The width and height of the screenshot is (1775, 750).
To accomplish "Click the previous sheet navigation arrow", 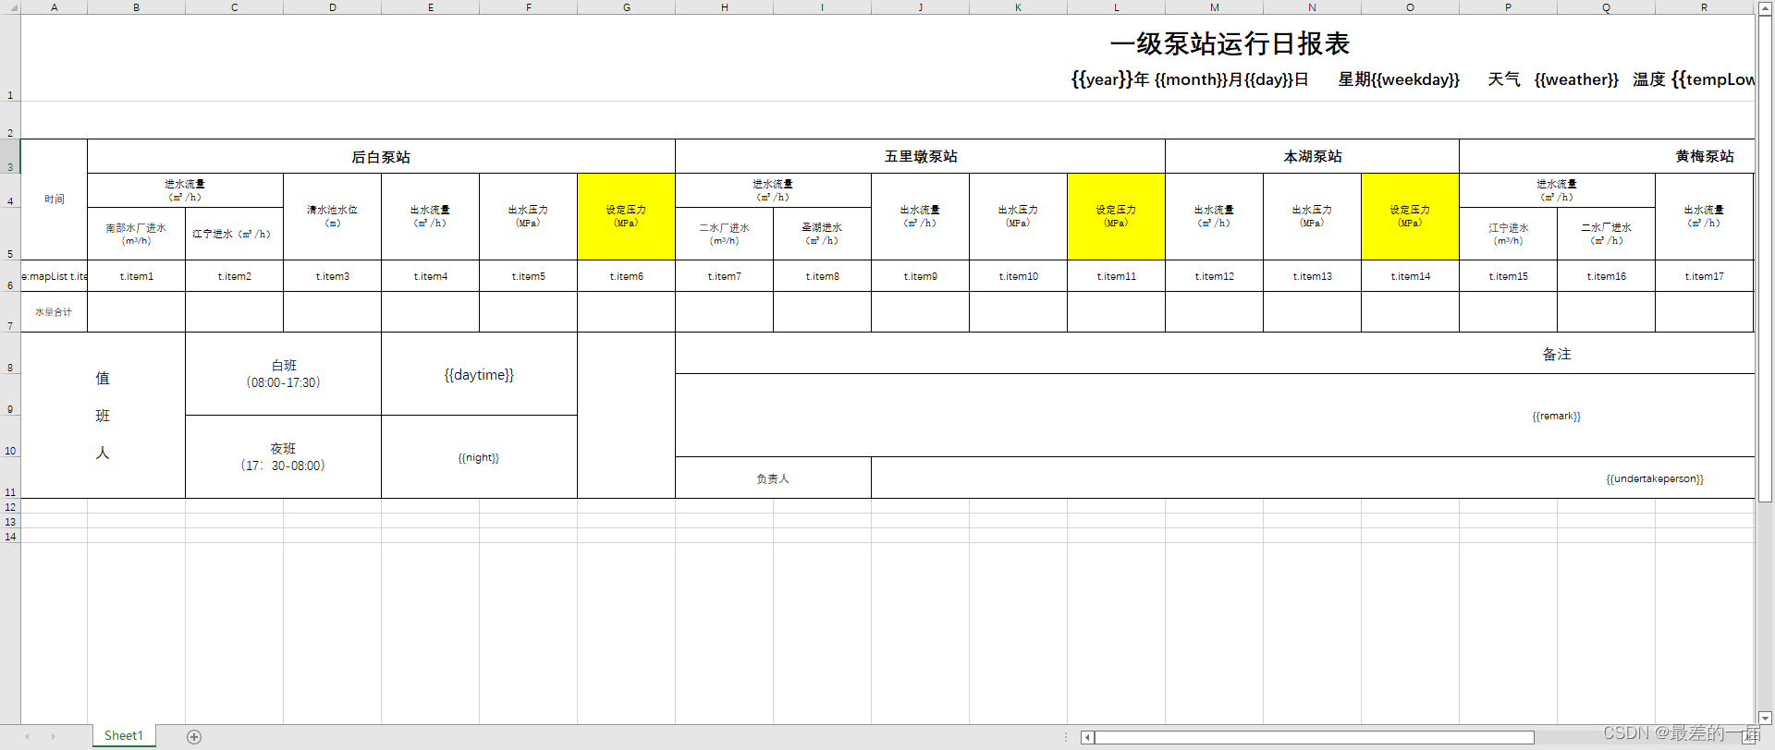I will [x=27, y=736].
